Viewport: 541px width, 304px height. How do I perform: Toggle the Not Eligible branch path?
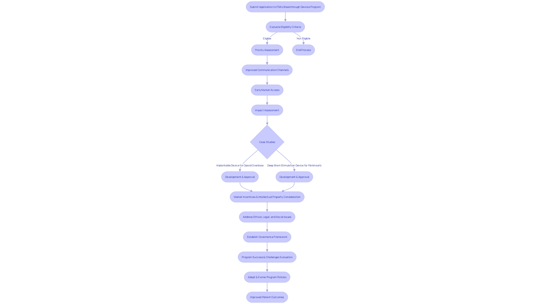(303, 38)
